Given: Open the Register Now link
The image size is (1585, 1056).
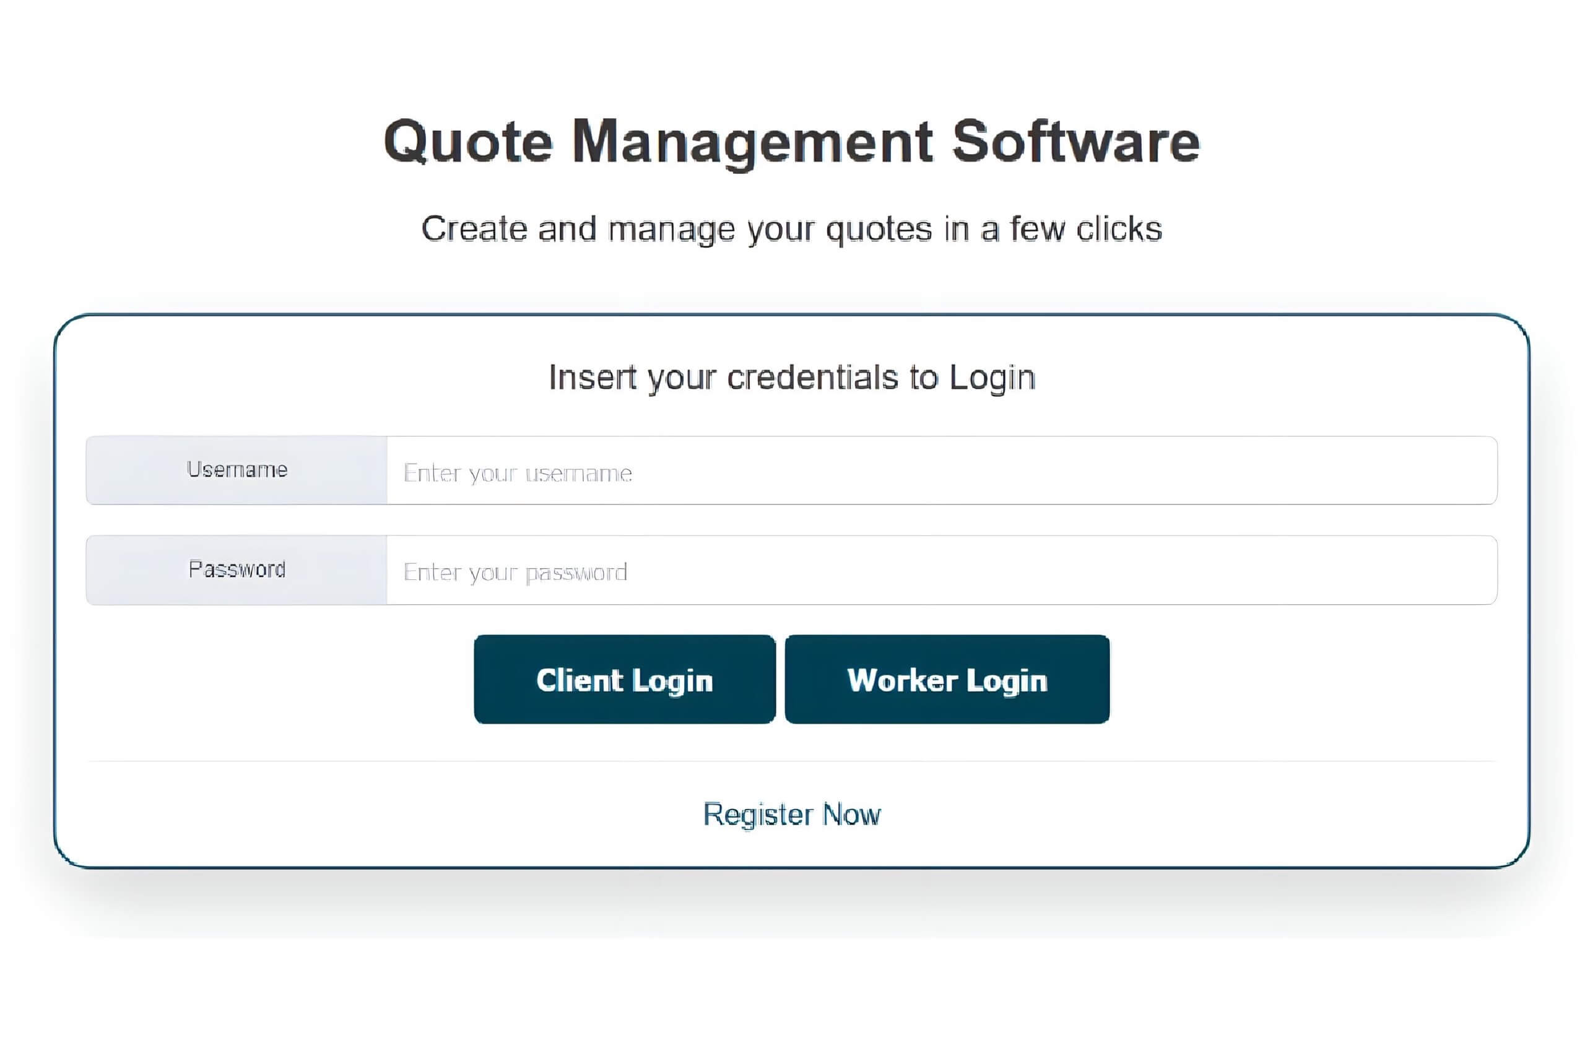Looking at the screenshot, I should click(x=791, y=814).
